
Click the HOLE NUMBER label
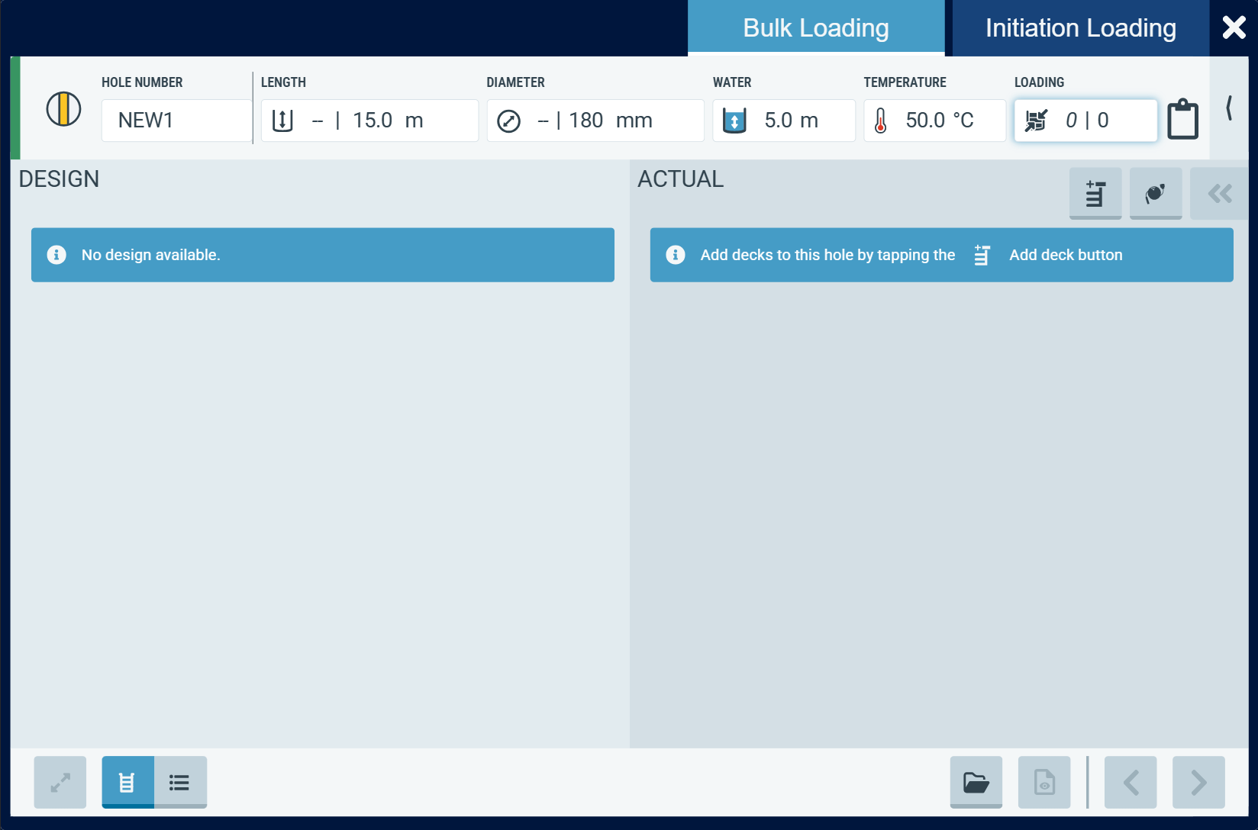point(142,82)
